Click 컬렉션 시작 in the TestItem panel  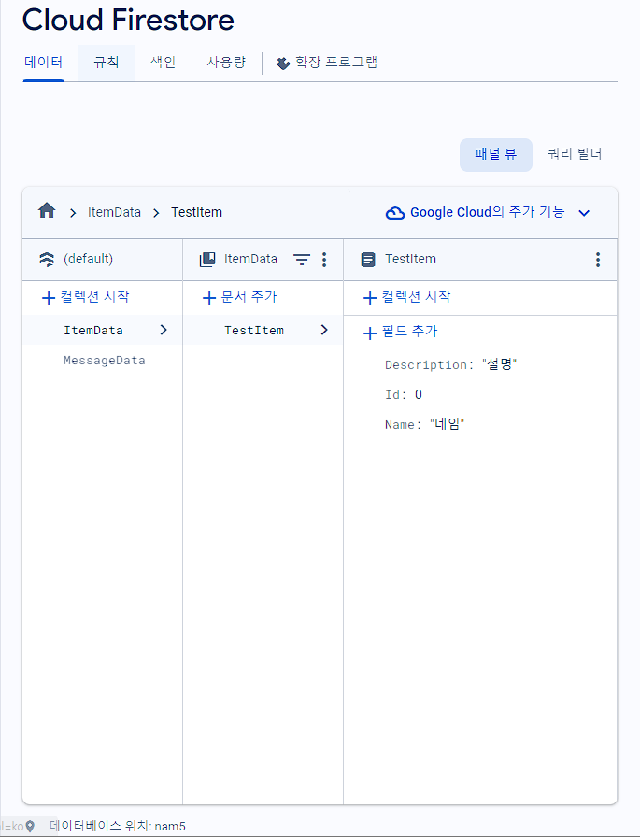coord(406,297)
